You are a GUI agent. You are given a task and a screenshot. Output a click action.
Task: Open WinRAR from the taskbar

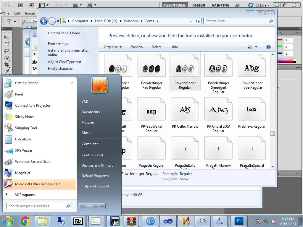(x=131, y=221)
